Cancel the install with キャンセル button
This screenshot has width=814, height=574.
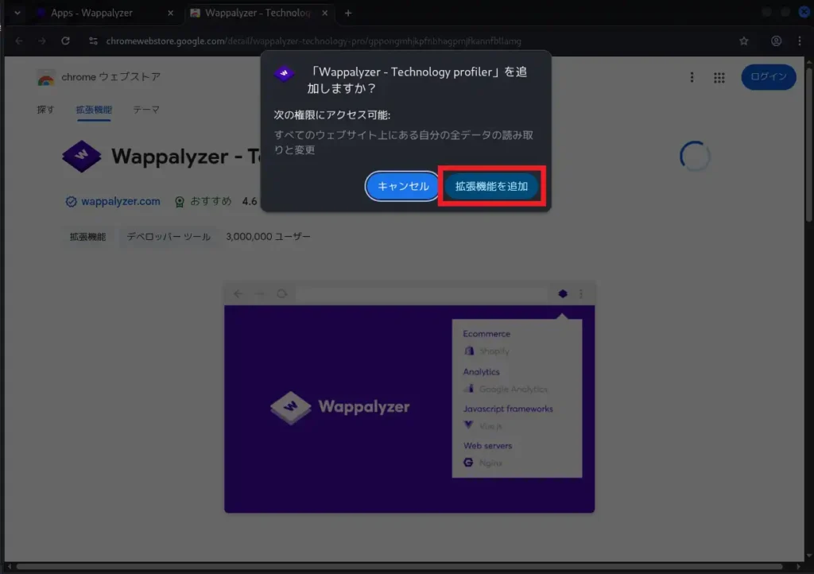[401, 186]
